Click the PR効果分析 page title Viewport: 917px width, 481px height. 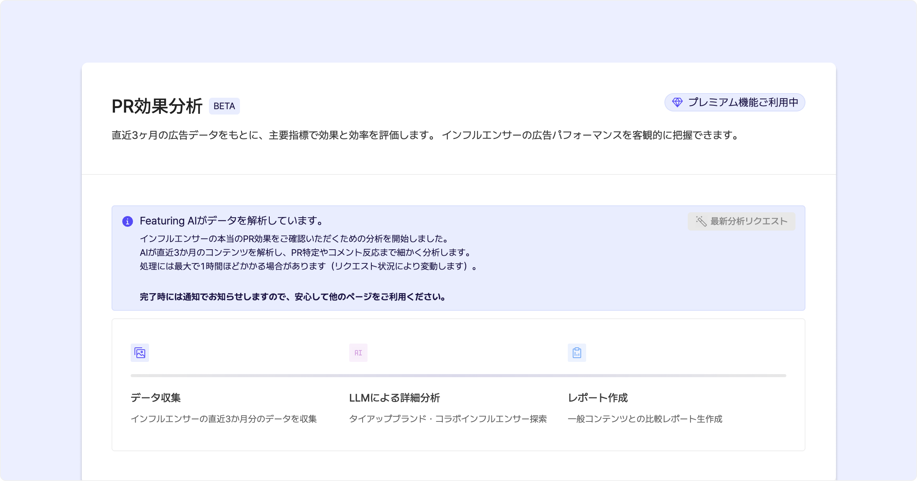pos(157,106)
